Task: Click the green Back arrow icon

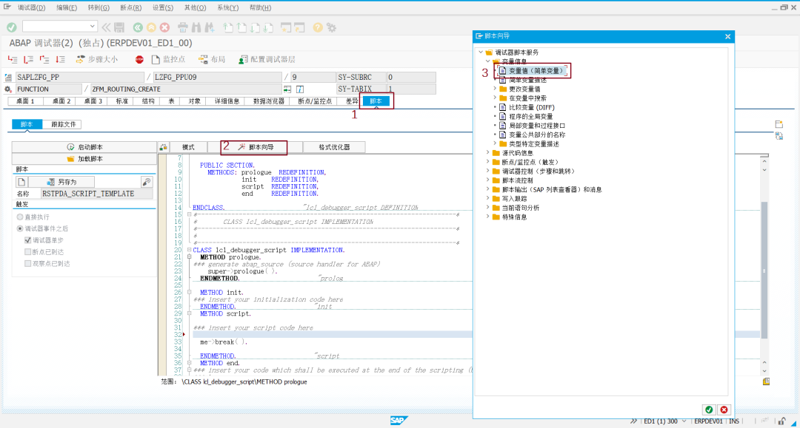Action: [x=138, y=27]
